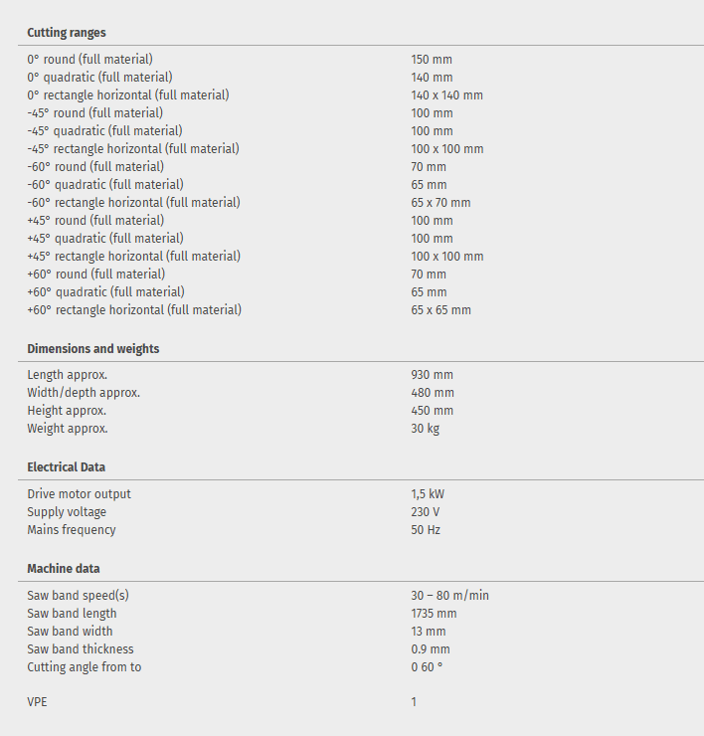Select the +45° round (full material) label

[95, 221]
